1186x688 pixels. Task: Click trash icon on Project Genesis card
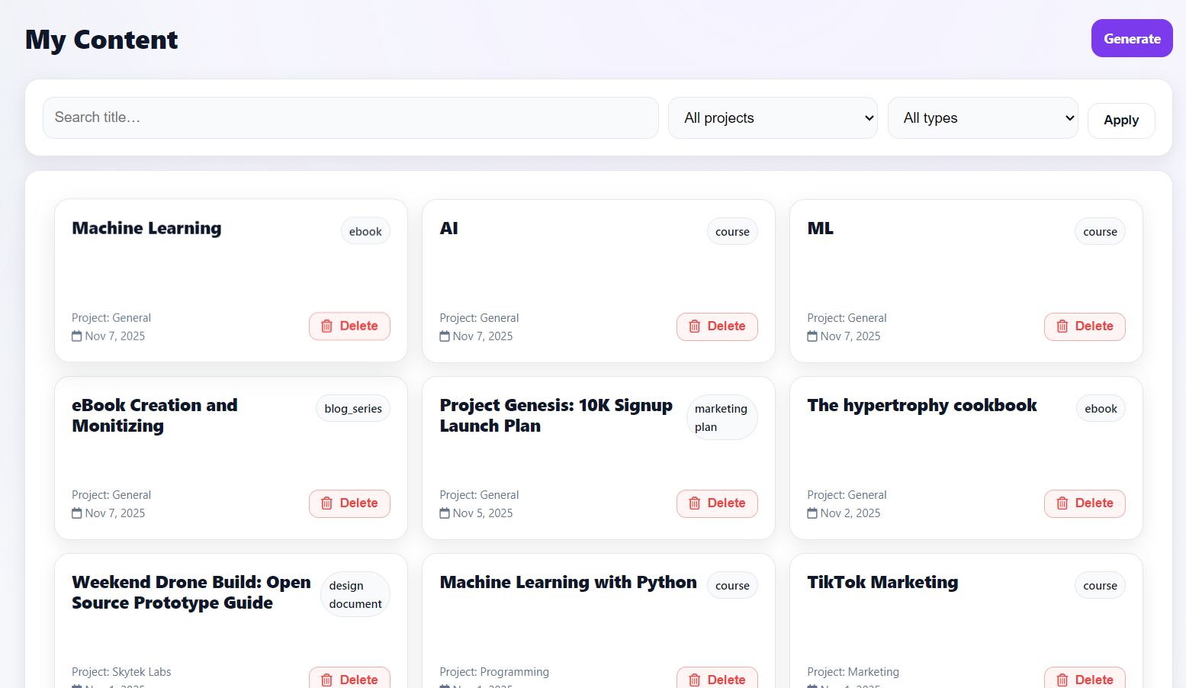pos(694,503)
